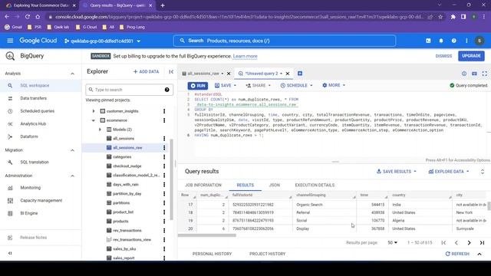Click the user account avatar

tap(479, 41)
